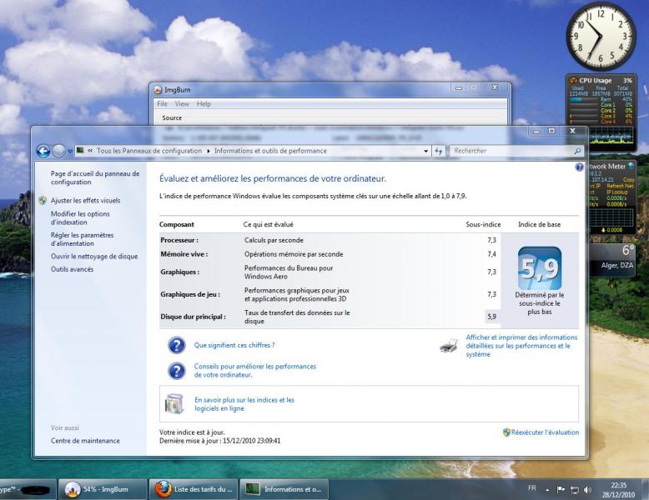Viewport: 649px width, 500px height.
Task: Open the address bar dropdown arrow
Action: pyautogui.click(x=426, y=151)
